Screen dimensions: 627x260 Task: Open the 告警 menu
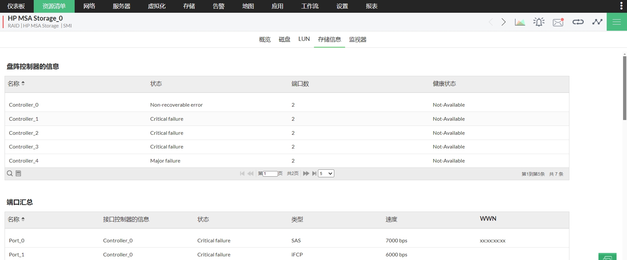click(x=219, y=6)
